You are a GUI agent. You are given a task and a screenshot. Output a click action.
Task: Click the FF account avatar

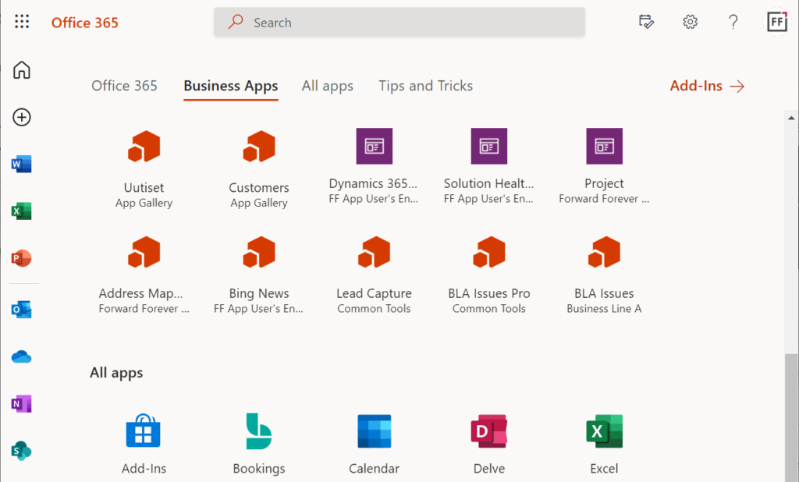click(777, 21)
